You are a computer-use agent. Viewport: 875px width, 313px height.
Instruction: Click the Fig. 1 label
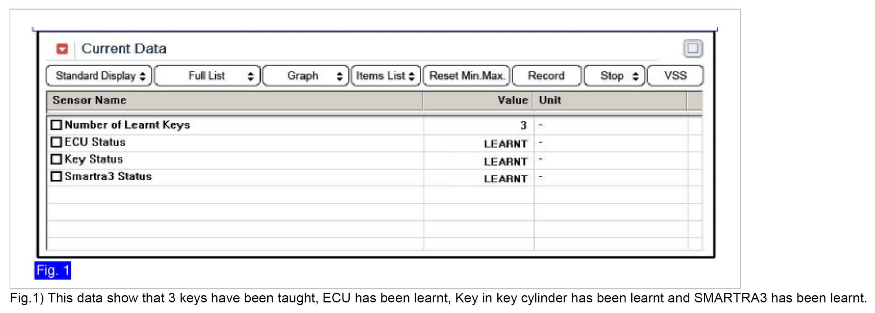(52, 271)
